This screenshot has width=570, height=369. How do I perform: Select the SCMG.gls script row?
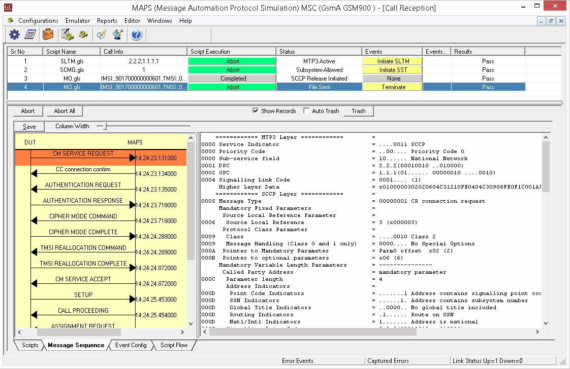[266, 70]
